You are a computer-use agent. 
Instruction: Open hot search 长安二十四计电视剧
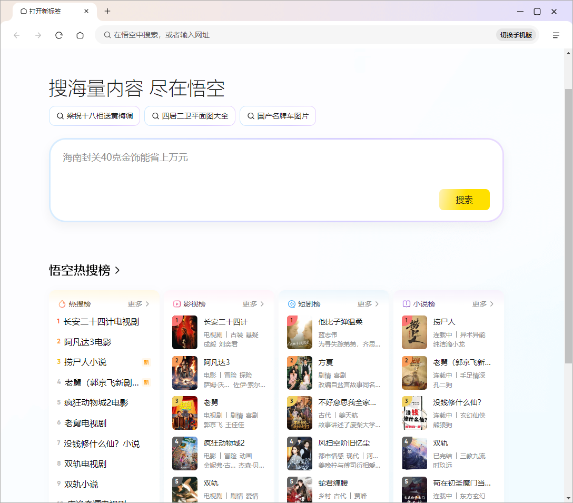101,322
